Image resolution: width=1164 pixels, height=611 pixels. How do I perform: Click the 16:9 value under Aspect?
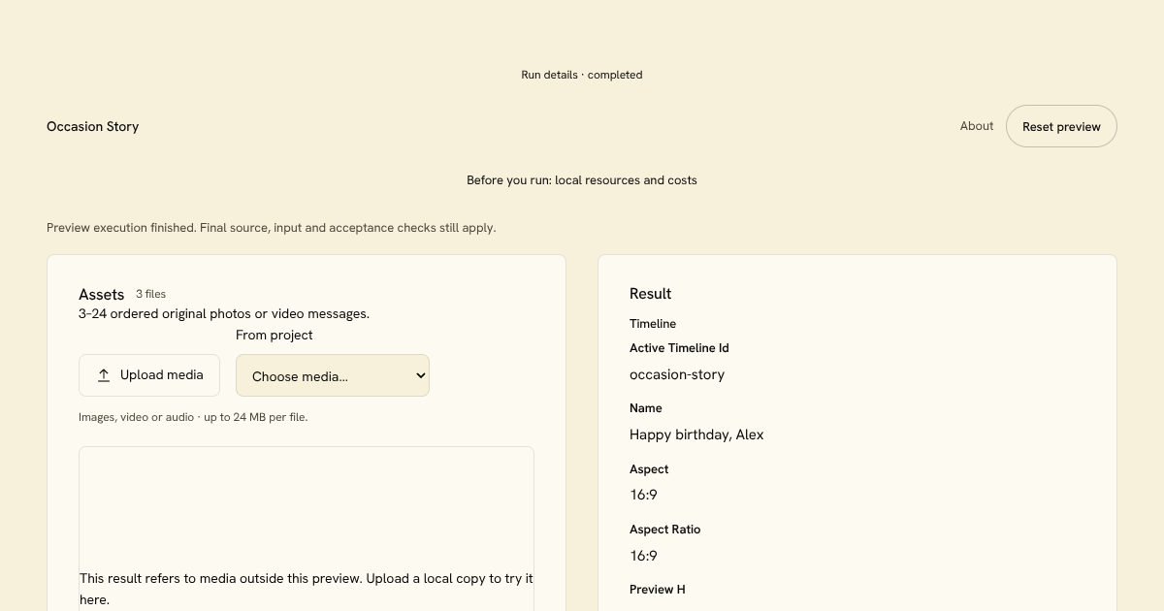(x=643, y=495)
